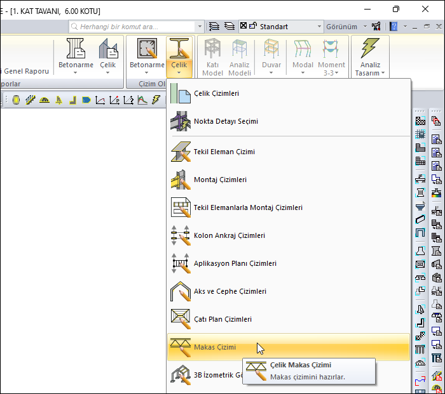This screenshot has height=394, width=445.
Task: Open the Çelik reports dropdown
Action: click(x=108, y=69)
